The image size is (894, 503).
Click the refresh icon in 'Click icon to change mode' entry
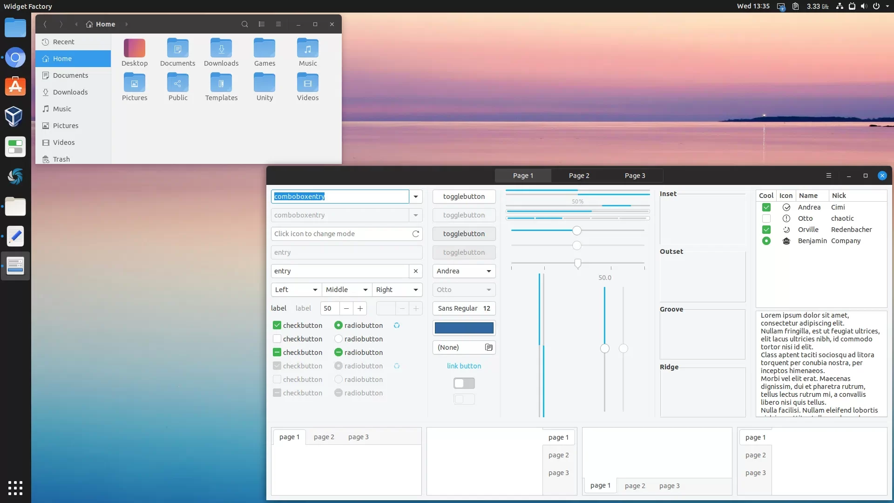416,233
